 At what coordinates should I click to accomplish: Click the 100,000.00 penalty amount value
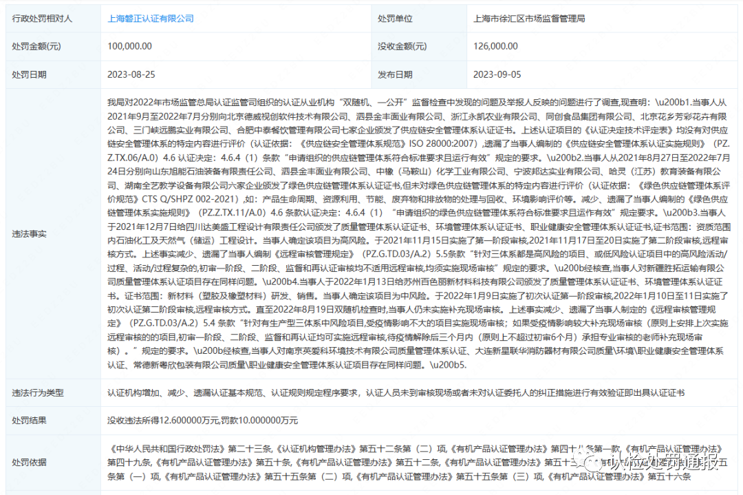[x=129, y=46]
